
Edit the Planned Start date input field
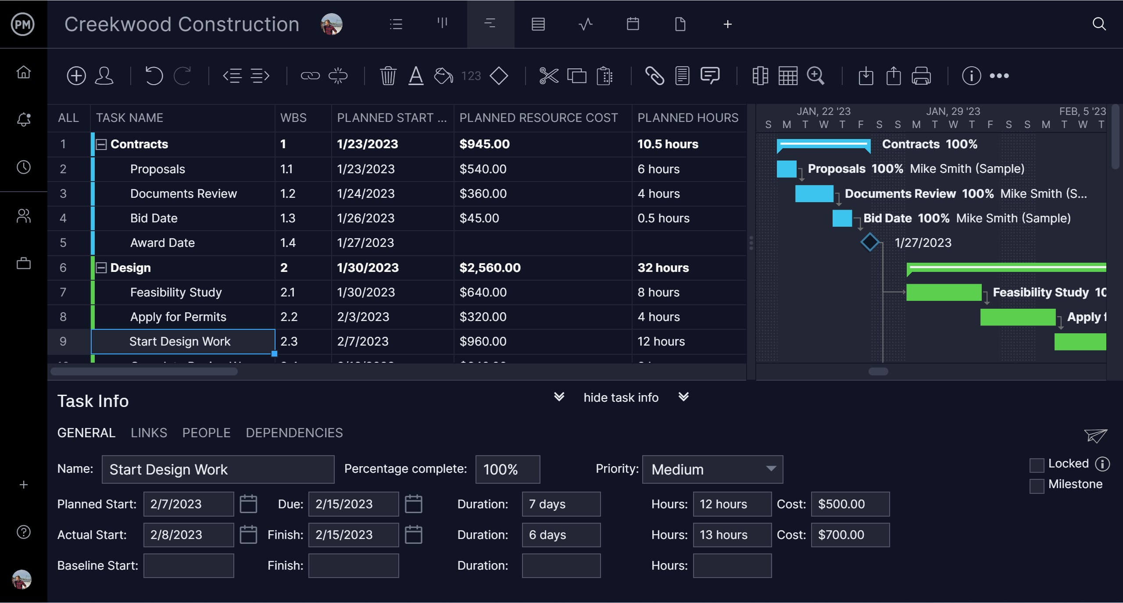pyautogui.click(x=189, y=504)
